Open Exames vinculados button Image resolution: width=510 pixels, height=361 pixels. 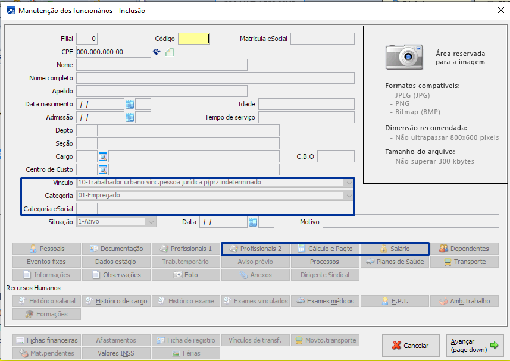(x=255, y=301)
